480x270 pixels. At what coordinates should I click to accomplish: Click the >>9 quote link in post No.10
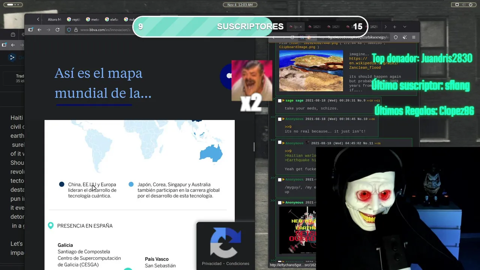[x=288, y=127]
